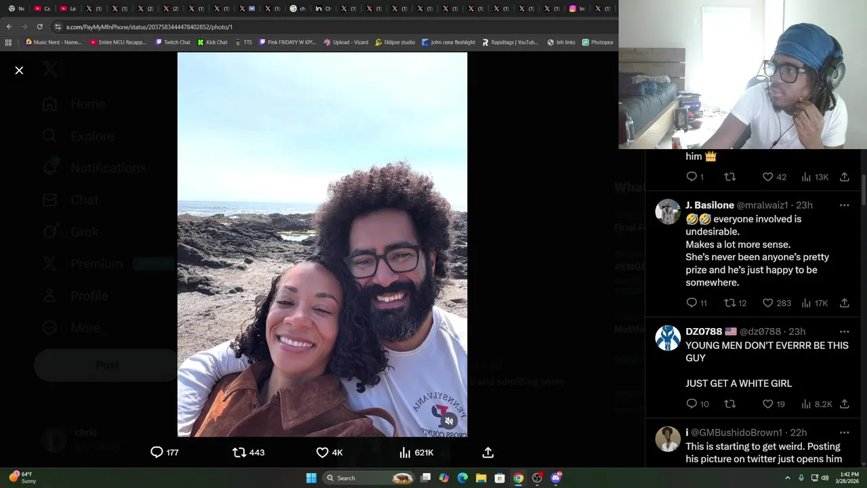View J. Basilone tweet analytics 17K
The image size is (867, 488).
pos(814,303)
